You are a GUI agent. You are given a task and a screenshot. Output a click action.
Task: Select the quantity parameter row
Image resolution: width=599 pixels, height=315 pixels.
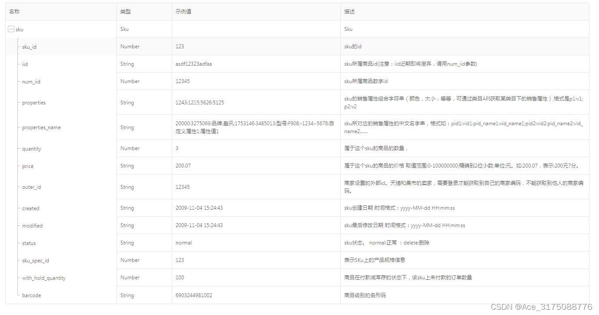(31, 149)
